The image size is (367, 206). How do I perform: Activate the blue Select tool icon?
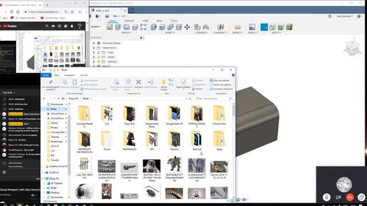coord(264,27)
